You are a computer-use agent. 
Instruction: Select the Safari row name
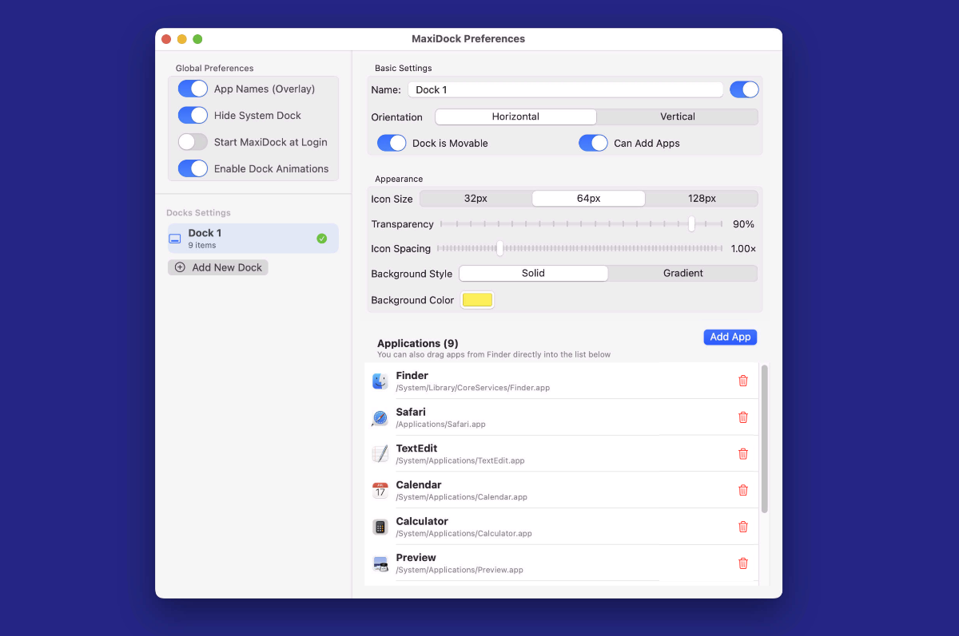tap(411, 412)
